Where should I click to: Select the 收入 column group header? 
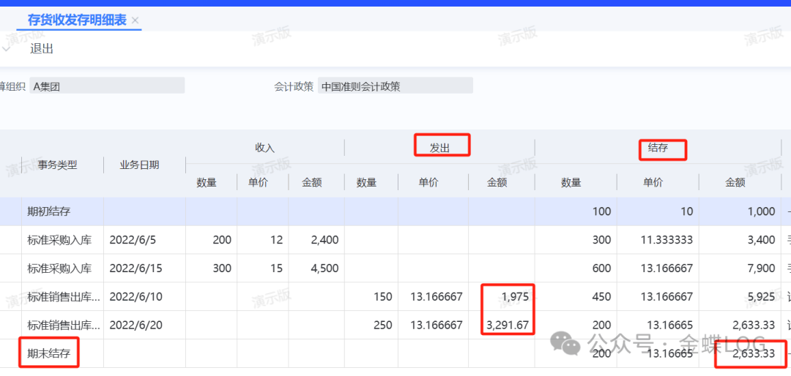[264, 148]
